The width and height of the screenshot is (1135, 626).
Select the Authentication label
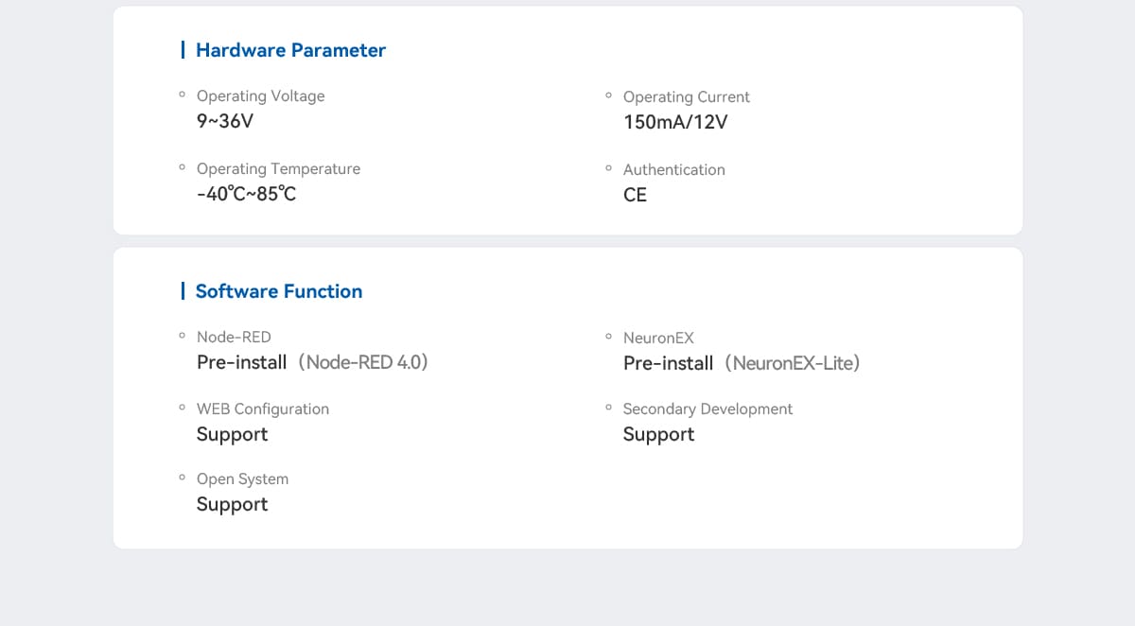pyautogui.click(x=673, y=169)
